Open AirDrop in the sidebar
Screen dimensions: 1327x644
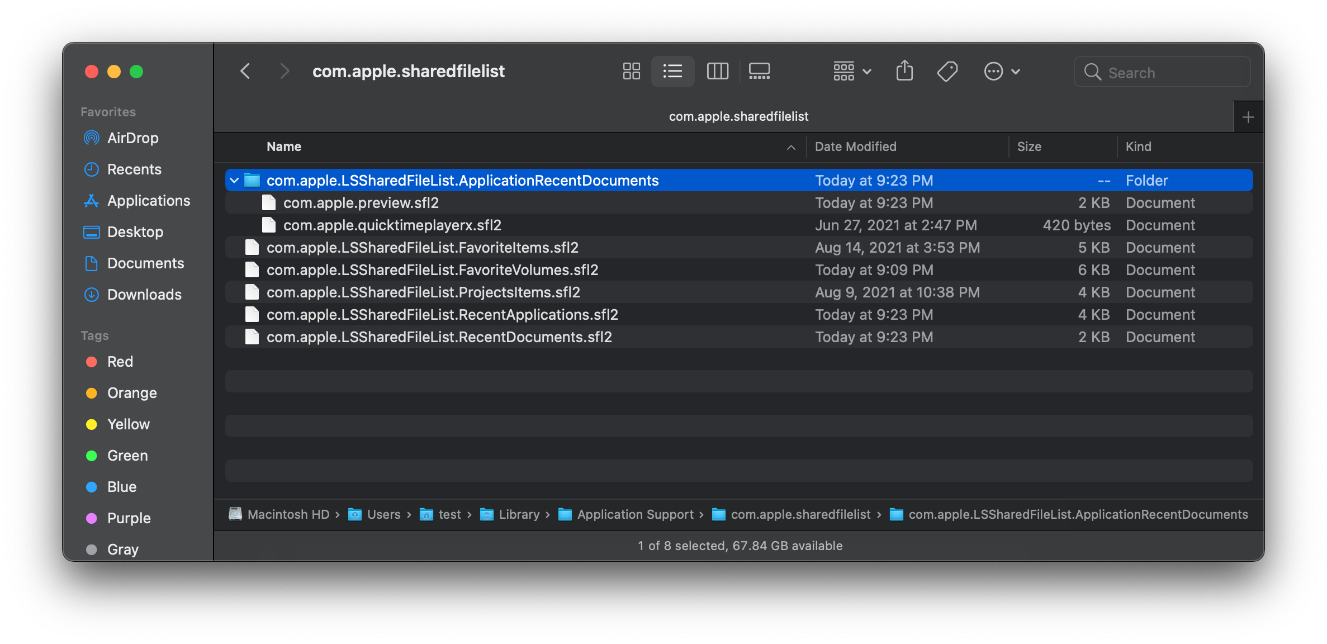[132, 138]
